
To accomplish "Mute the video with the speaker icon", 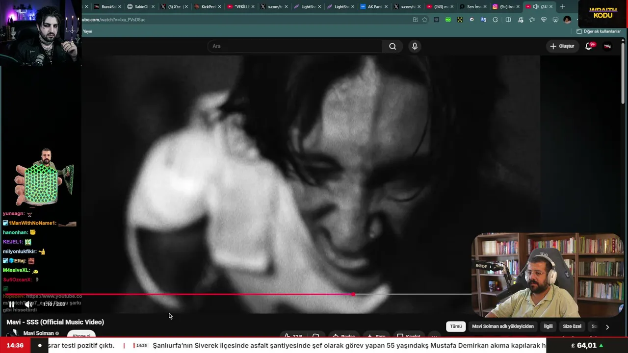I will point(28,304).
